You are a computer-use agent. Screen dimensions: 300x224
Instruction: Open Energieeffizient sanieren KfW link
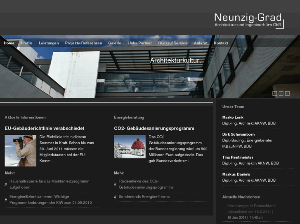[x=50, y=200]
